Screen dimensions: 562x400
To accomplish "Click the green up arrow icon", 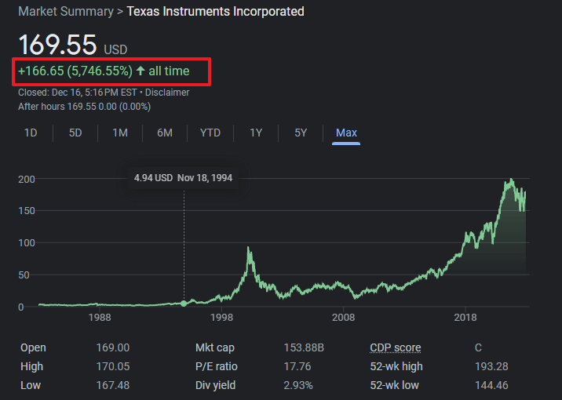I will [x=140, y=71].
